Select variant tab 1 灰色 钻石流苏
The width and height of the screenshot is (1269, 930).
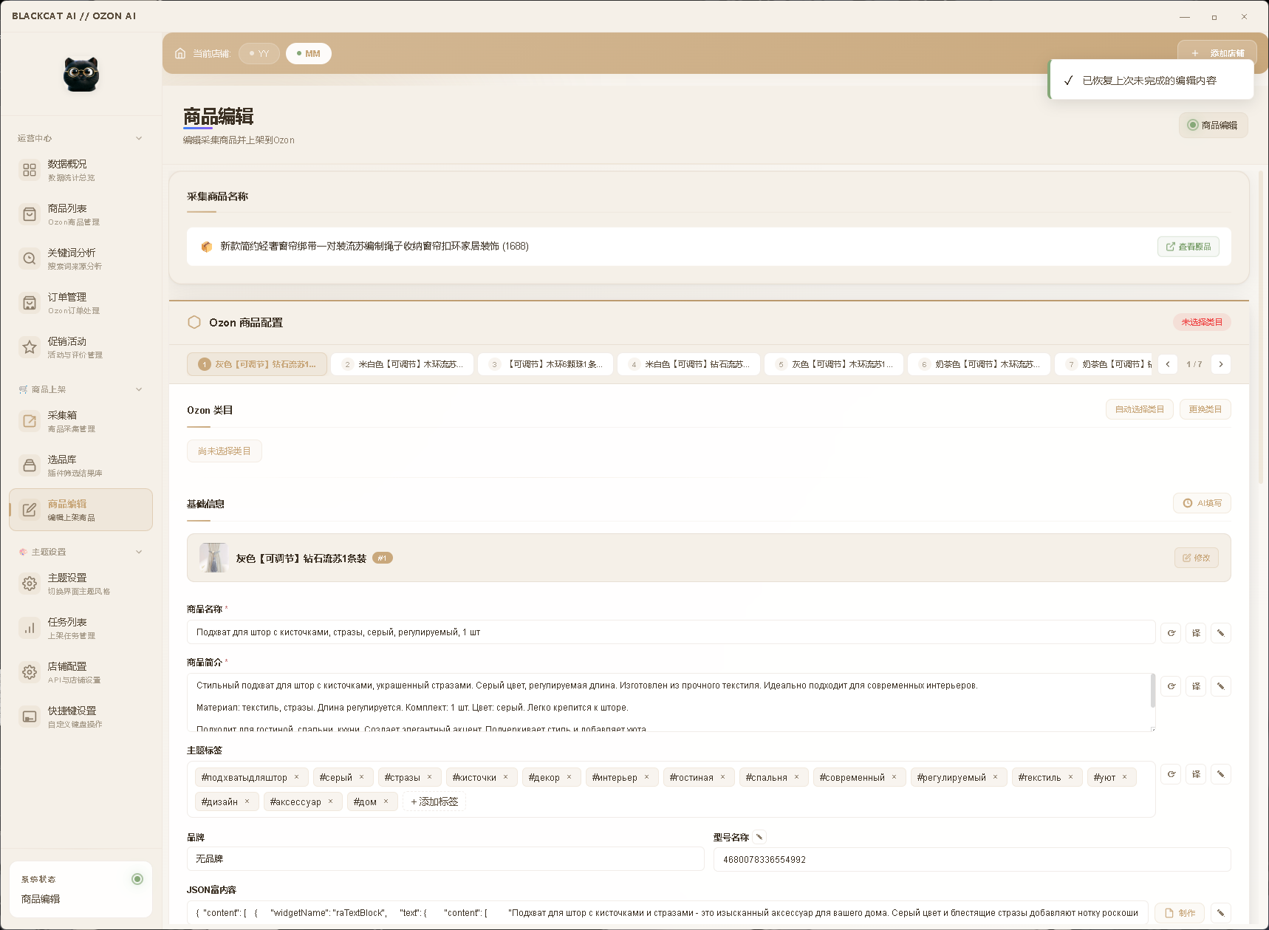(257, 364)
